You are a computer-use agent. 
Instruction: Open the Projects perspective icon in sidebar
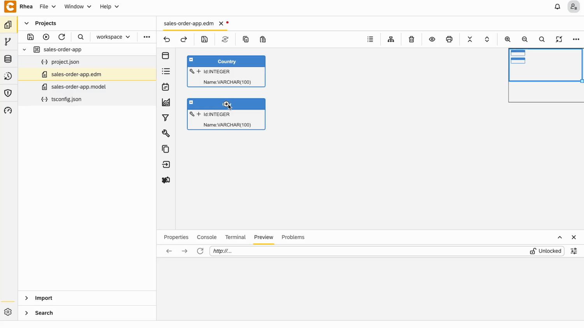tap(8, 25)
